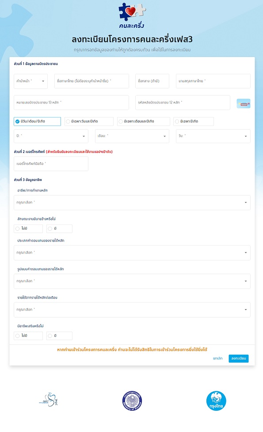Select the มีเฉพาะวันและปีเกิด radio option
Image resolution: width=263 pixels, height=432 pixels.
[x=89, y=122]
